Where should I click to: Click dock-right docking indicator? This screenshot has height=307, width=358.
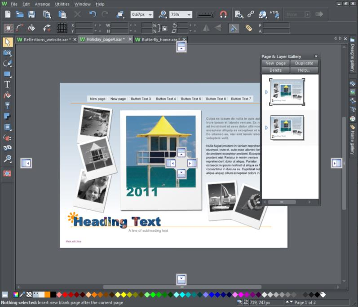click(336, 163)
